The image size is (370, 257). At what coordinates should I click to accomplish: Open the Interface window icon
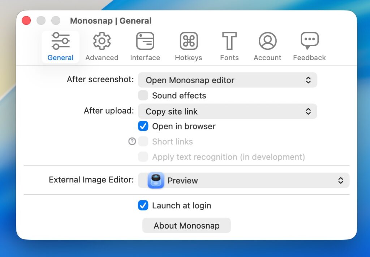coord(145,41)
